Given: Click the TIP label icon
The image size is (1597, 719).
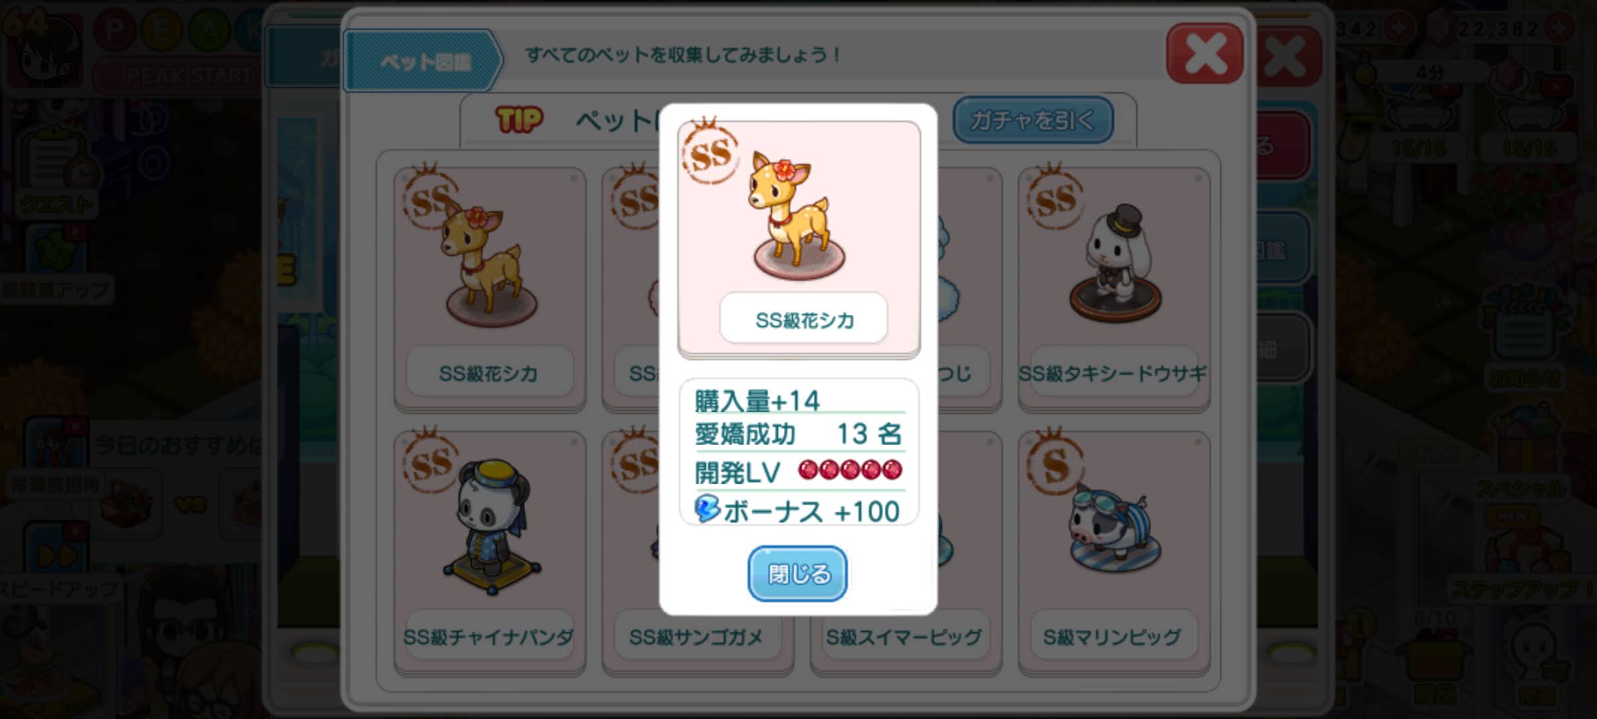Looking at the screenshot, I should (x=519, y=120).
